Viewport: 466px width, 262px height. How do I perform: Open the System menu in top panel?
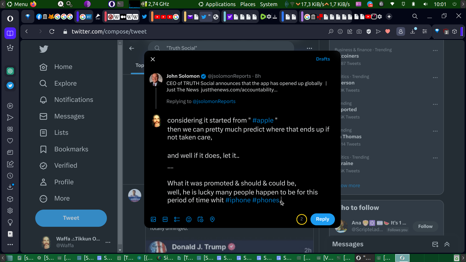point(269,4)
